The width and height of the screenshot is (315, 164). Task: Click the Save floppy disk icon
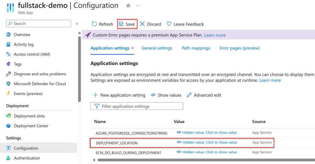pos(121,24)
